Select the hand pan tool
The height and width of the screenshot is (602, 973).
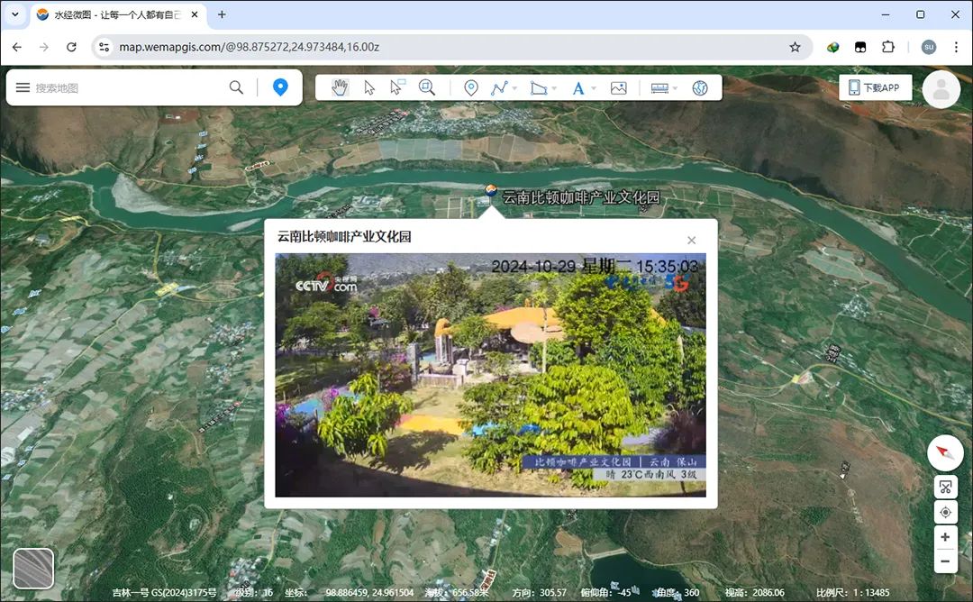[340, 88]
